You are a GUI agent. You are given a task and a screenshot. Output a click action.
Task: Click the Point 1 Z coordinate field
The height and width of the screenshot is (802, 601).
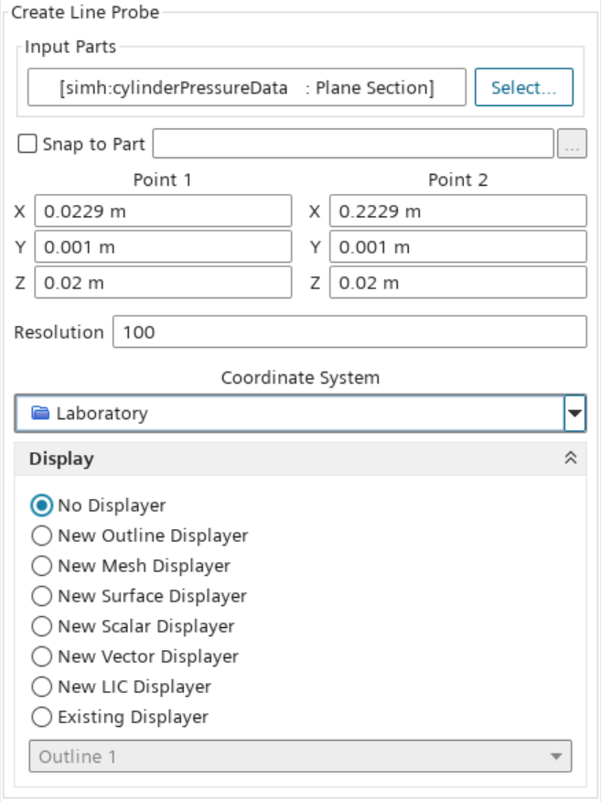pos(163,283)
